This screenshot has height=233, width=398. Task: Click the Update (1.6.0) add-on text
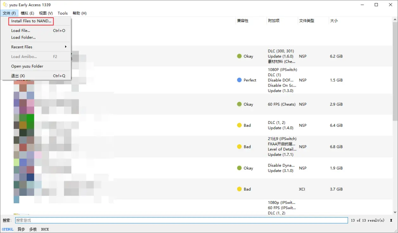281,56
